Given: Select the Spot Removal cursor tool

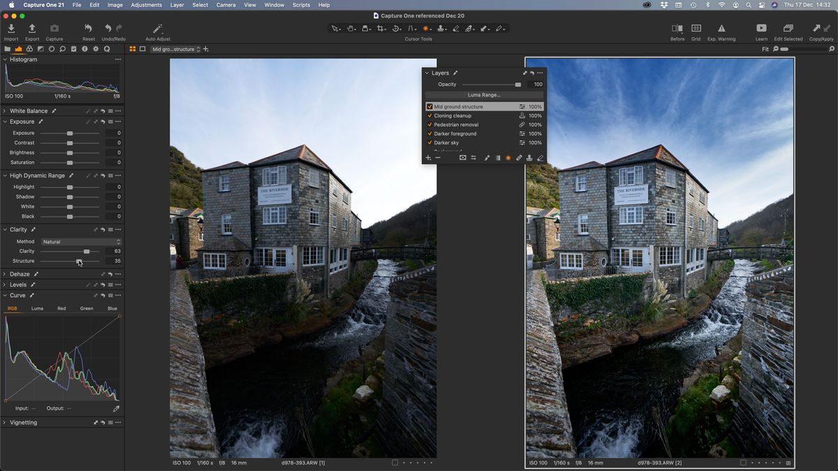Looking at the screenshot, I should 426,28.
